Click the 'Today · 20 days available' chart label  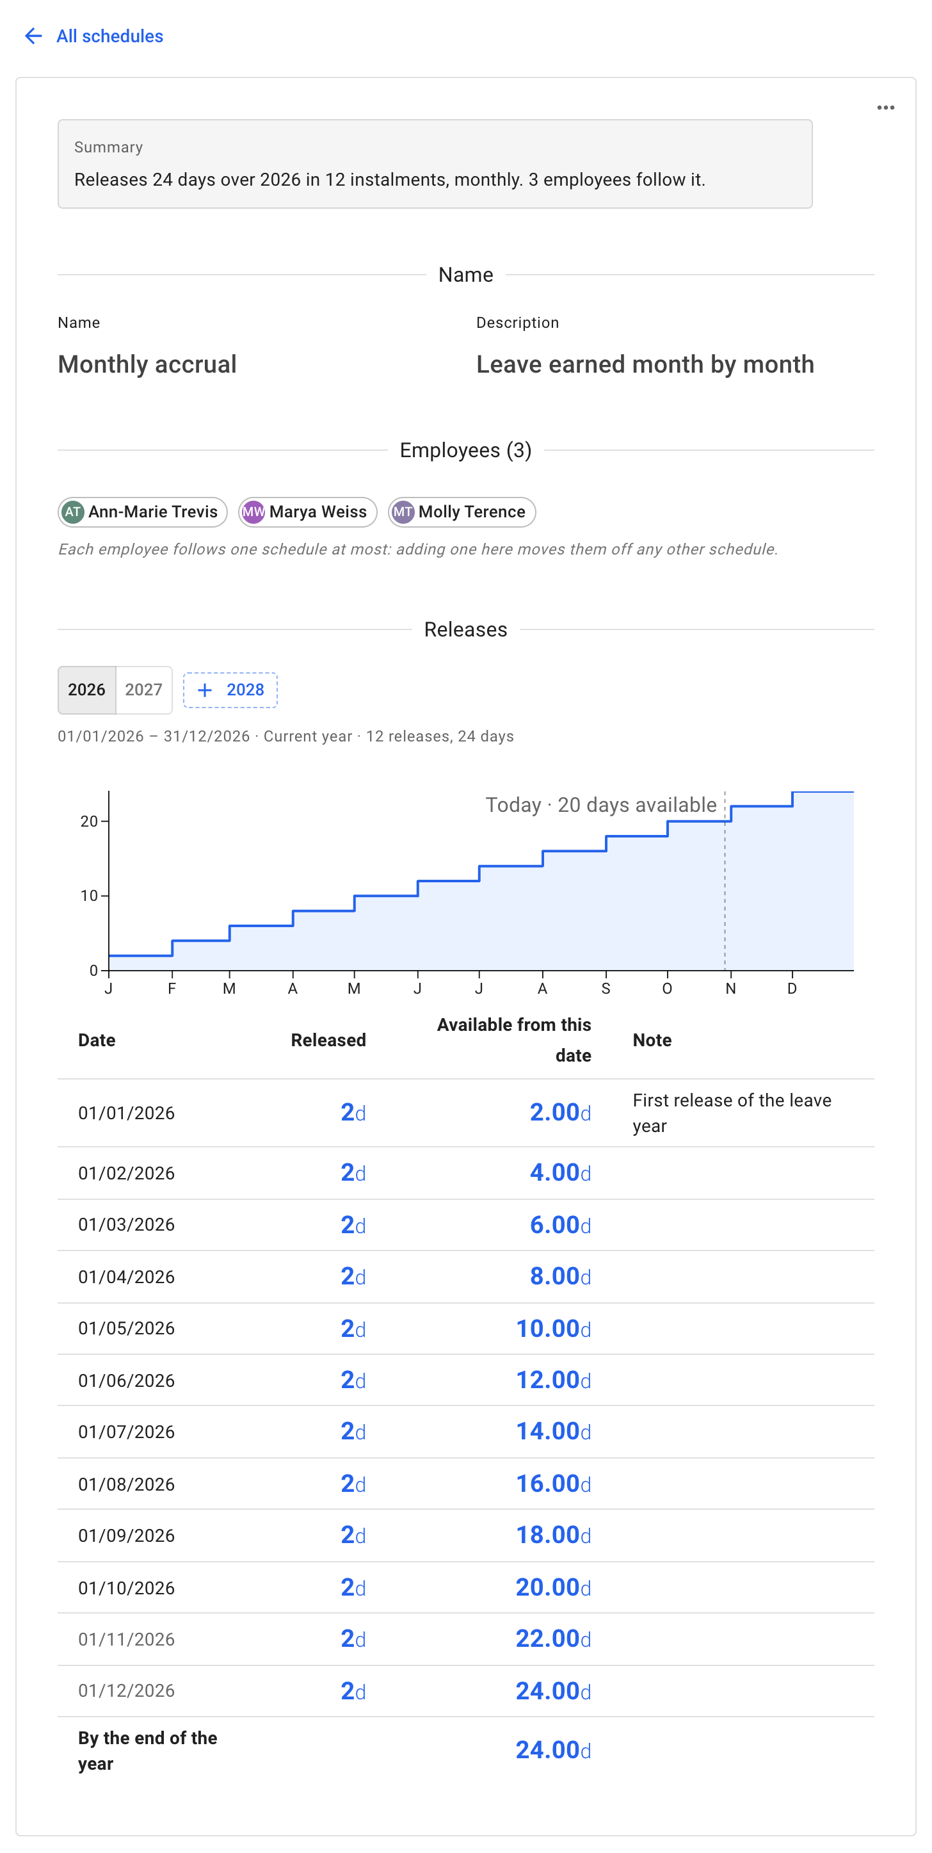click(601, 805)
